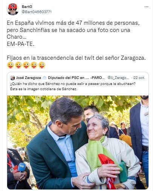This screenshot has height=191, width=153.
Task: Click the middle winking tongue emoji
Action: point(26,65)
